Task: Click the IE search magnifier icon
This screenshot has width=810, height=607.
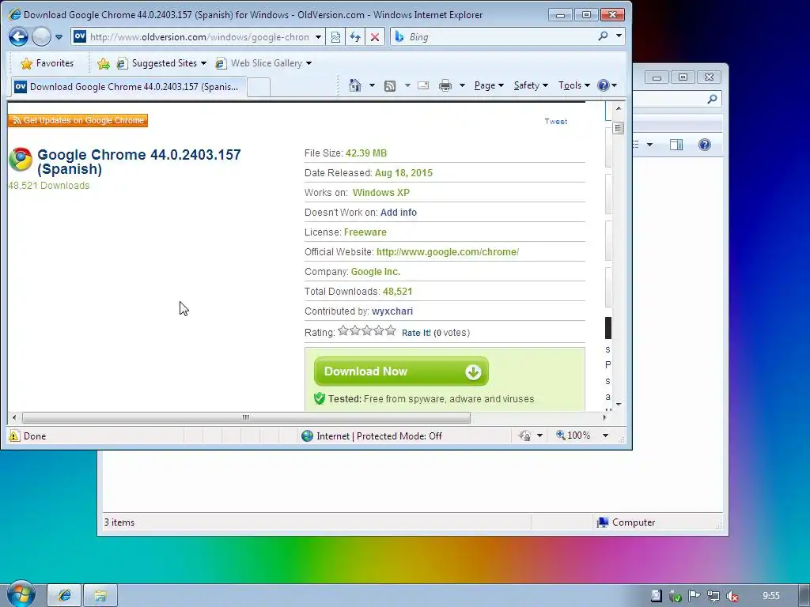Action: [x=603, y=36]
